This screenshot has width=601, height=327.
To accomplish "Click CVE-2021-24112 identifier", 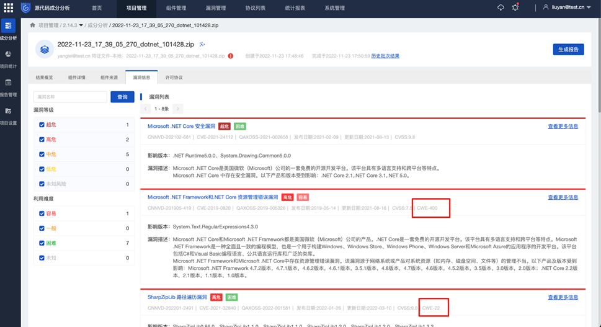I will tap(216, 137).
